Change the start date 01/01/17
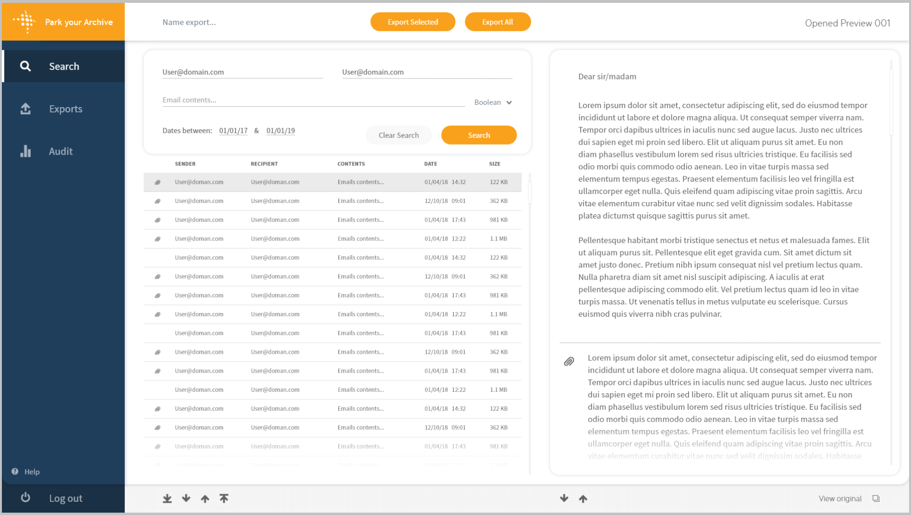 pos(233,130)
